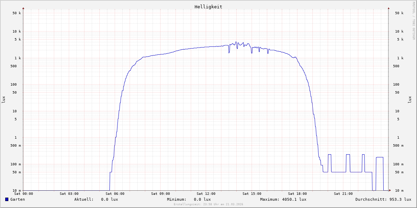Click the Sat 06:00 time axis label
Screen dimensions: 417x208
pos(115,194)
